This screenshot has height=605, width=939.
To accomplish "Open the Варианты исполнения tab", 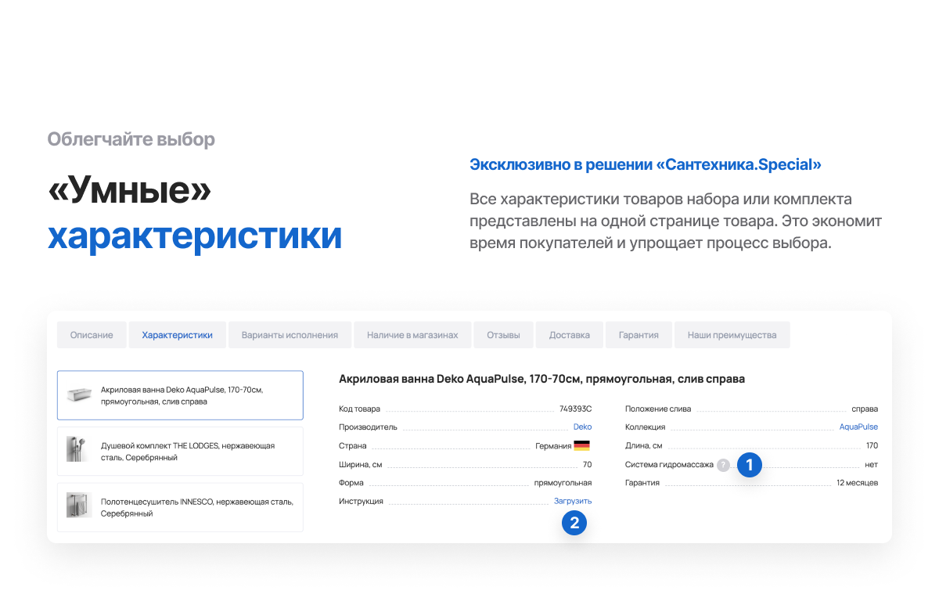I will (x=290, y=334).
